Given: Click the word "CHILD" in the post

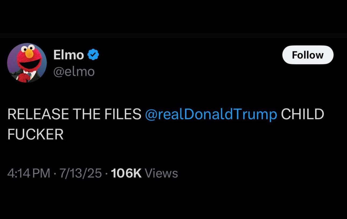Looking at the screenshot, I should (x=302, y=114).
